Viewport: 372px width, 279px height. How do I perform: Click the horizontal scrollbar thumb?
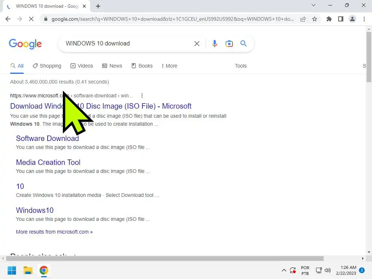(x=165, y=258)
